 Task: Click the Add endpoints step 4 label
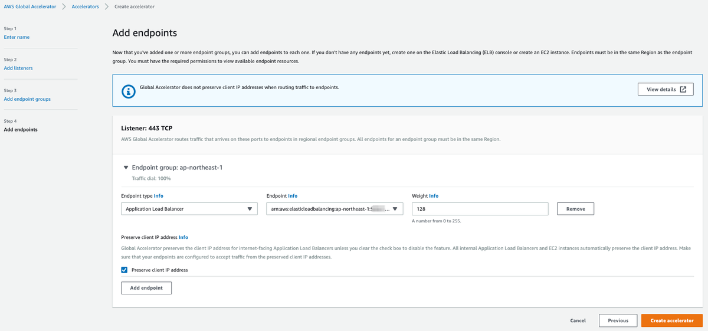point(21,129)
